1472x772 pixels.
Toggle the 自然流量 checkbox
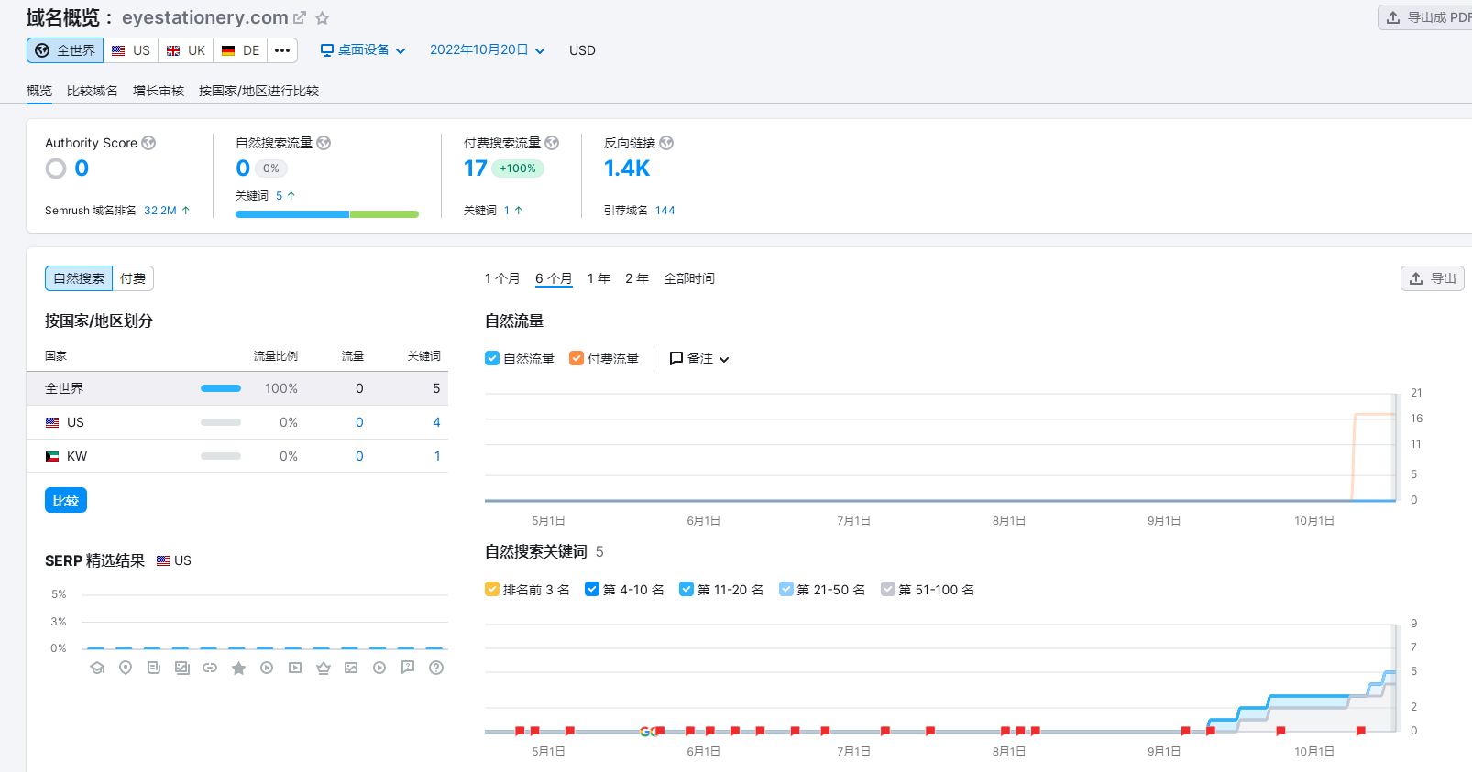pos(492,358)
